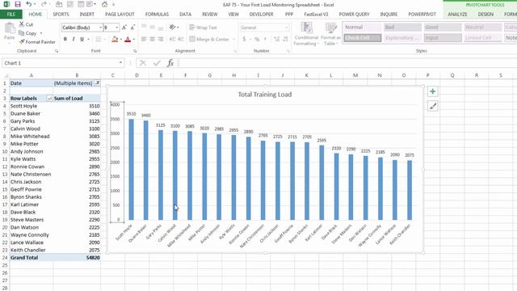
Task: Open the fill color dropdown arrow
Action: pyautogui.click(x=121, y=40)
